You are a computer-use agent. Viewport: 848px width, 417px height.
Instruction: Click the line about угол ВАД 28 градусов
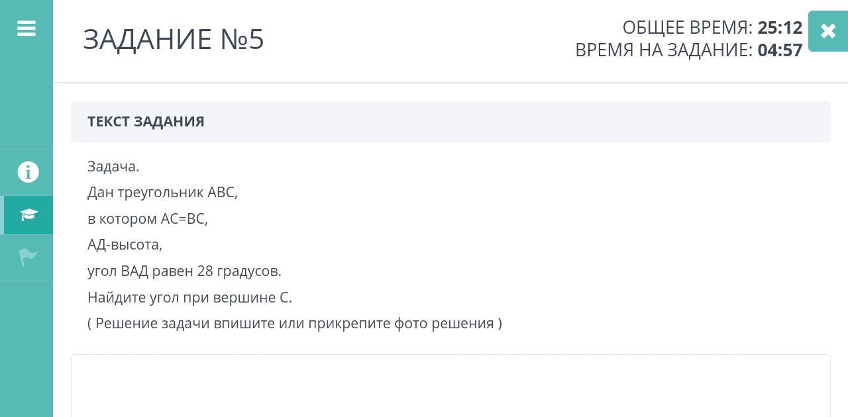(184, 271)
